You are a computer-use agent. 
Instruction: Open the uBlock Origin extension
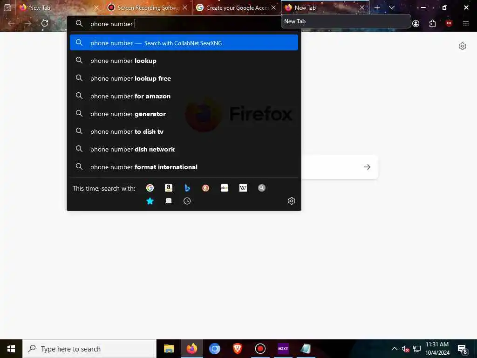449,23
